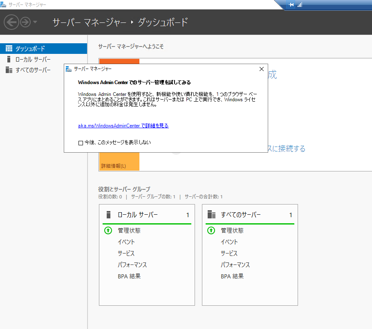Select the ダッシュボード sidebar item
Image resolution: width=372 pixels, height=329 pixels.
pyautogui.click(x=43, y=49)
